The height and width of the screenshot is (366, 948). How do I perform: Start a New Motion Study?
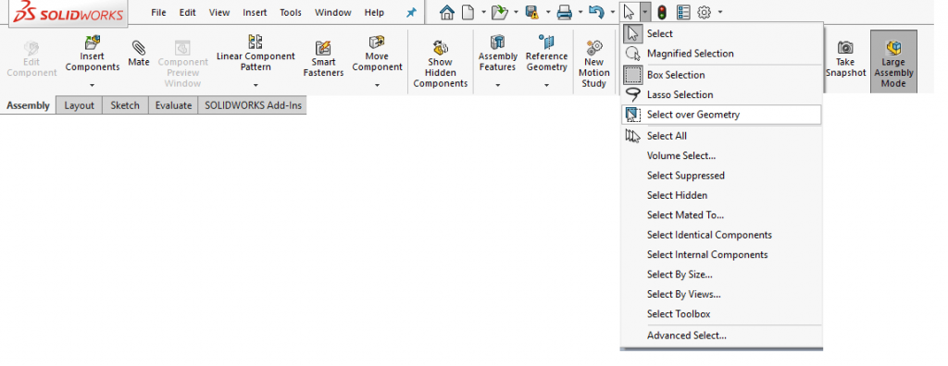(x=593, y=64)
